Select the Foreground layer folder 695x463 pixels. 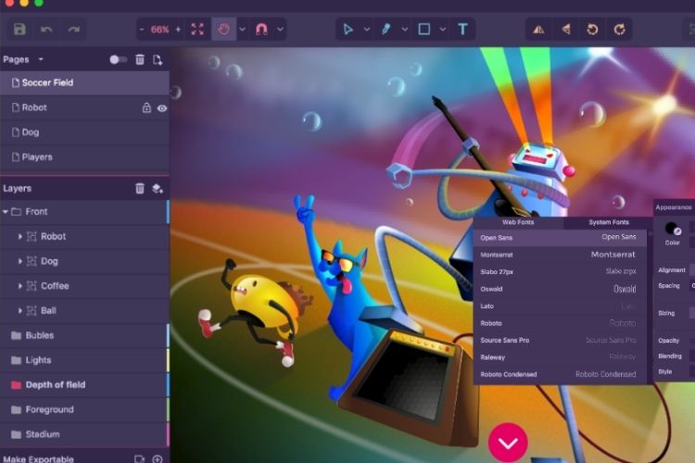tap(84, 410)
